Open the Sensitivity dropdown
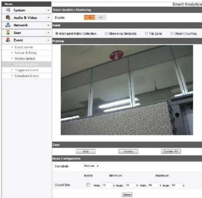 click(92, 166)
